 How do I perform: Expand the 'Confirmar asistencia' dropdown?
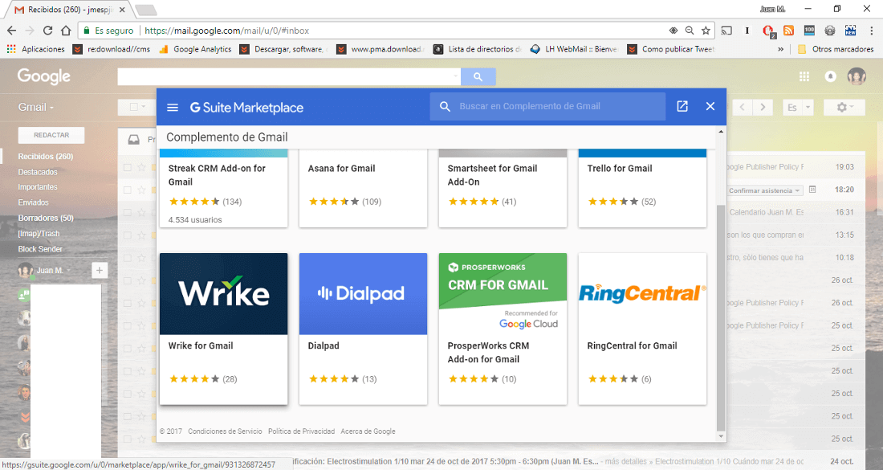(x=764, y=190)
